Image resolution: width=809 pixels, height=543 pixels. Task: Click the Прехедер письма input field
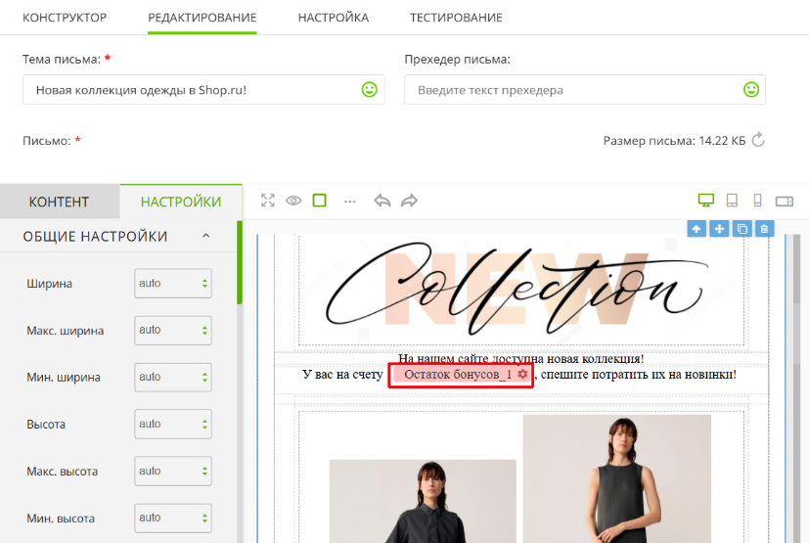575,90
